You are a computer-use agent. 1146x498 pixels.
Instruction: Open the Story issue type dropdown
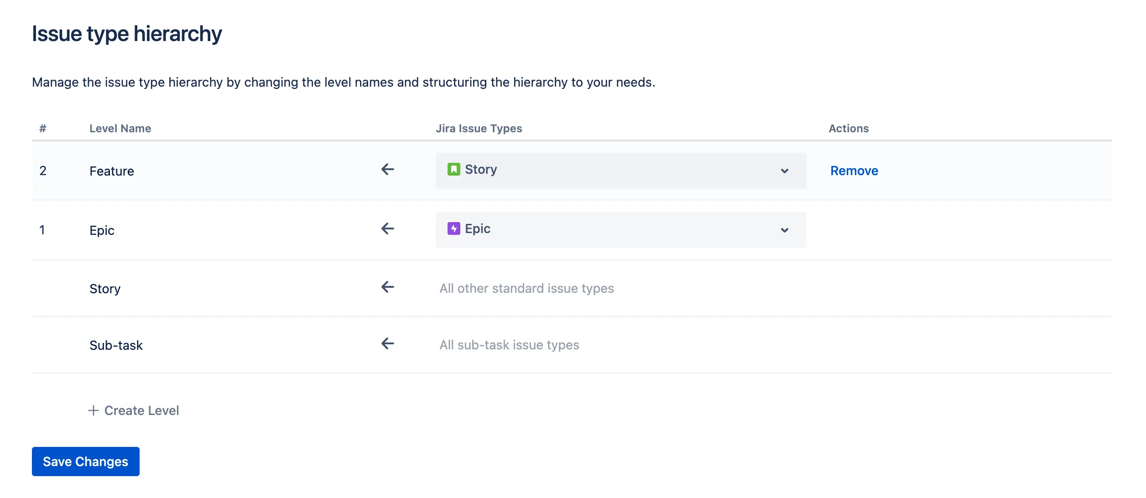tap(620, 170)
